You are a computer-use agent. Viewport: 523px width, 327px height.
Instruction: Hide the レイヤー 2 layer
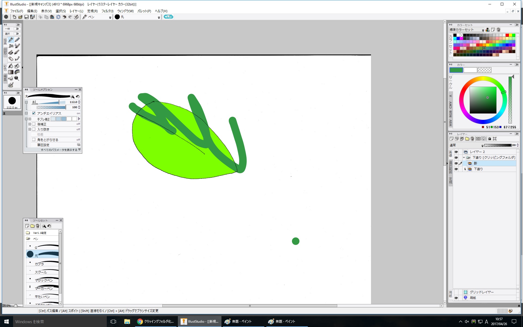[456, 152]
